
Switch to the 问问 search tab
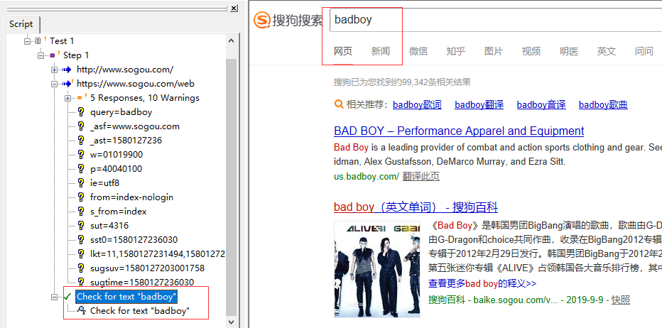pyautogui.click(x=644, y=52)
